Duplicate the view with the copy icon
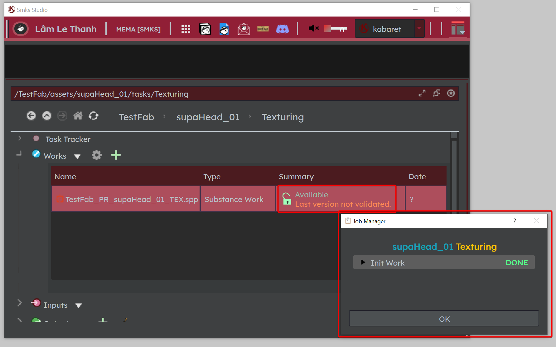Screen dimensions: 556x347 point(437,93)
